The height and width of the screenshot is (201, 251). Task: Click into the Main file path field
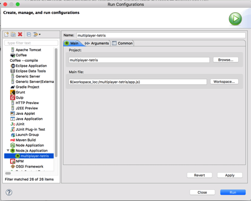pyautogui.click(x=138, y=82)
